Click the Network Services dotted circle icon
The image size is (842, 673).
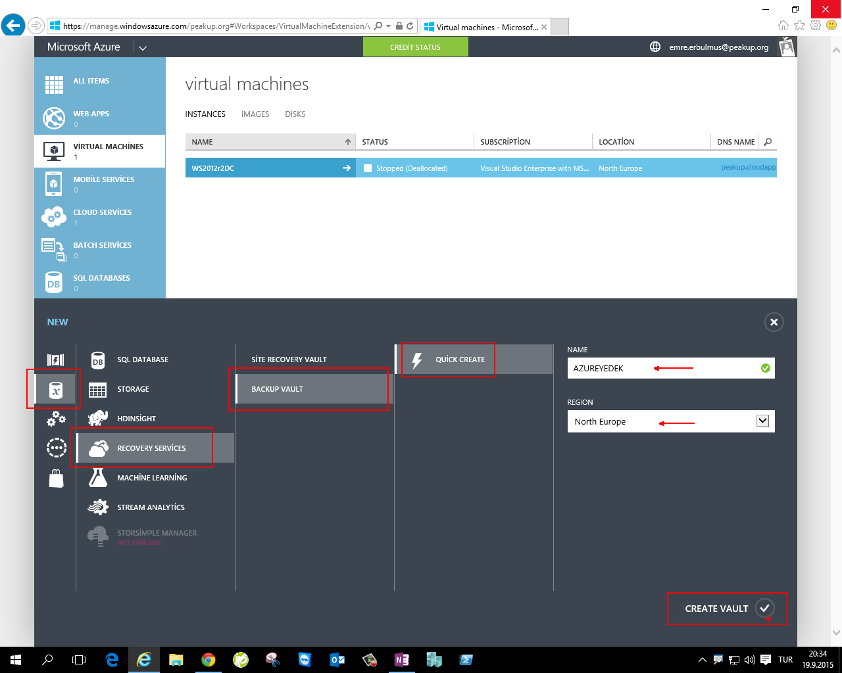click(x=56, y=448)
